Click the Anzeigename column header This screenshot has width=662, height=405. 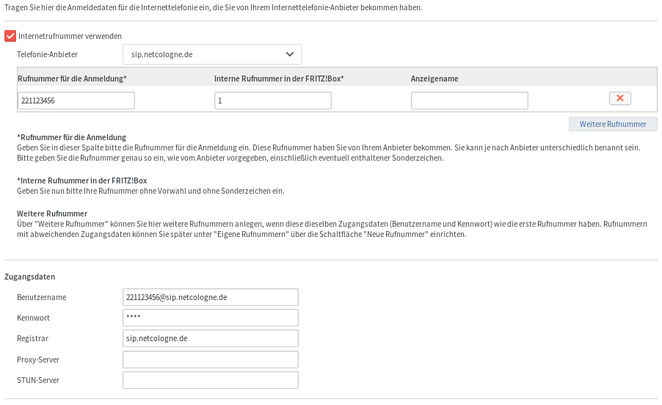434,79
